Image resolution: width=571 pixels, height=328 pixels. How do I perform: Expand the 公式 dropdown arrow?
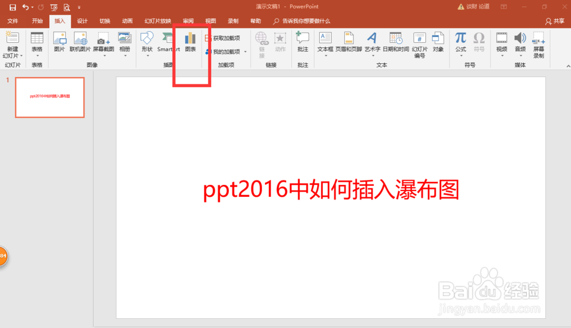pyautogui.click(x=461, y=56)
